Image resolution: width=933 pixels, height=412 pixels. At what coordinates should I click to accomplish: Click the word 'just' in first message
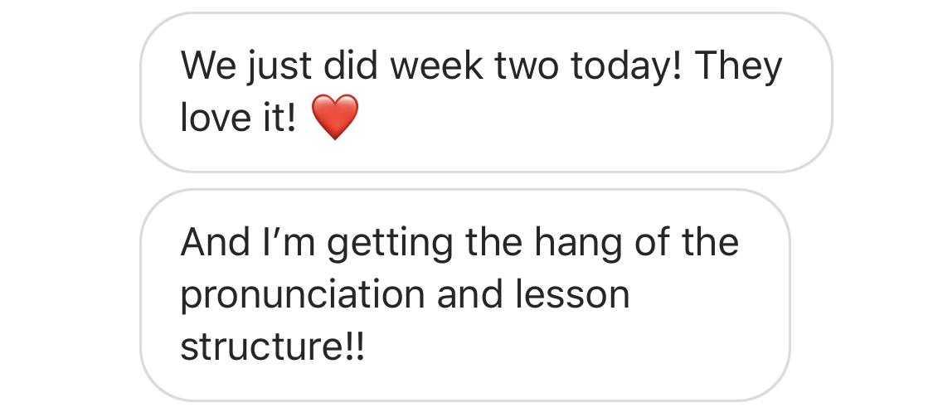coord(279,66)
